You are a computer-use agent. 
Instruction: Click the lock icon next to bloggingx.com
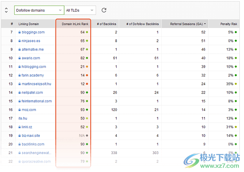(x=19, y=32)
